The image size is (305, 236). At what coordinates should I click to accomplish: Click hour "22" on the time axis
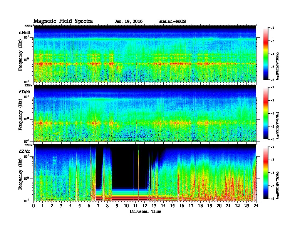[x=237, y=206]
